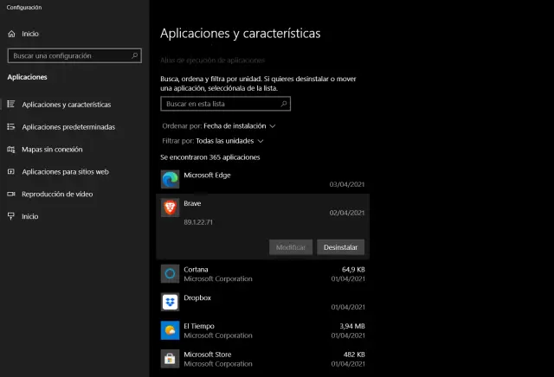Go to Aplicaciones predeterminadas

pyautogui.click(x=68, y=127)
